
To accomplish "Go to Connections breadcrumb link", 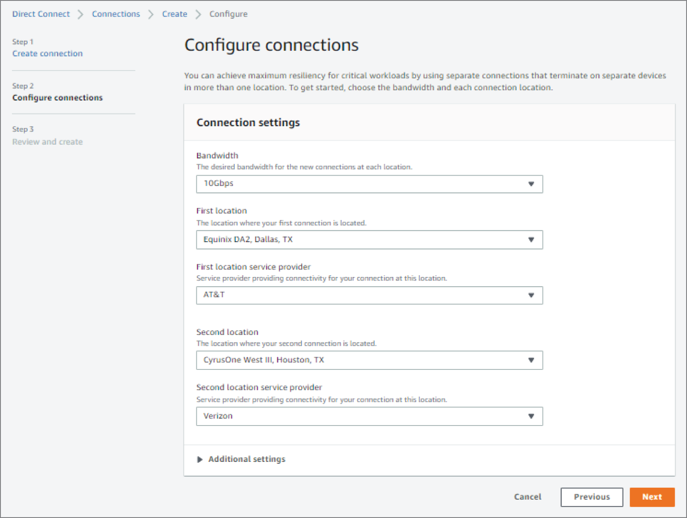I will pos(116,14).
